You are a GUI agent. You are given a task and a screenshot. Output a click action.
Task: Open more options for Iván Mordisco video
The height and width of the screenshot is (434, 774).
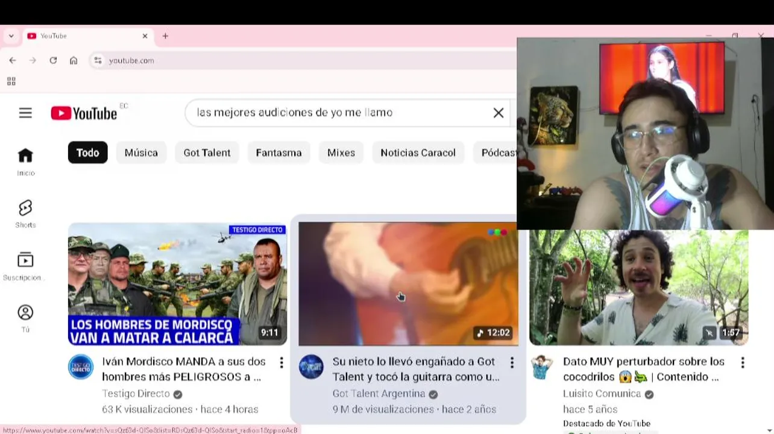click(282, 362)
